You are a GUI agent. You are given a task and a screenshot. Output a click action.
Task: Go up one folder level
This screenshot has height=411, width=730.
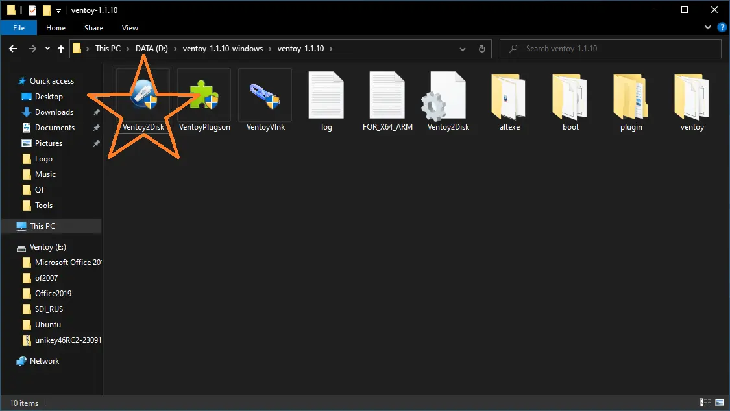click(x=61, y=49)
